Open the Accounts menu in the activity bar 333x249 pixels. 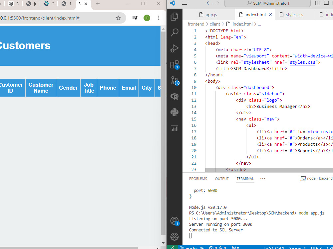pos(174,221)
